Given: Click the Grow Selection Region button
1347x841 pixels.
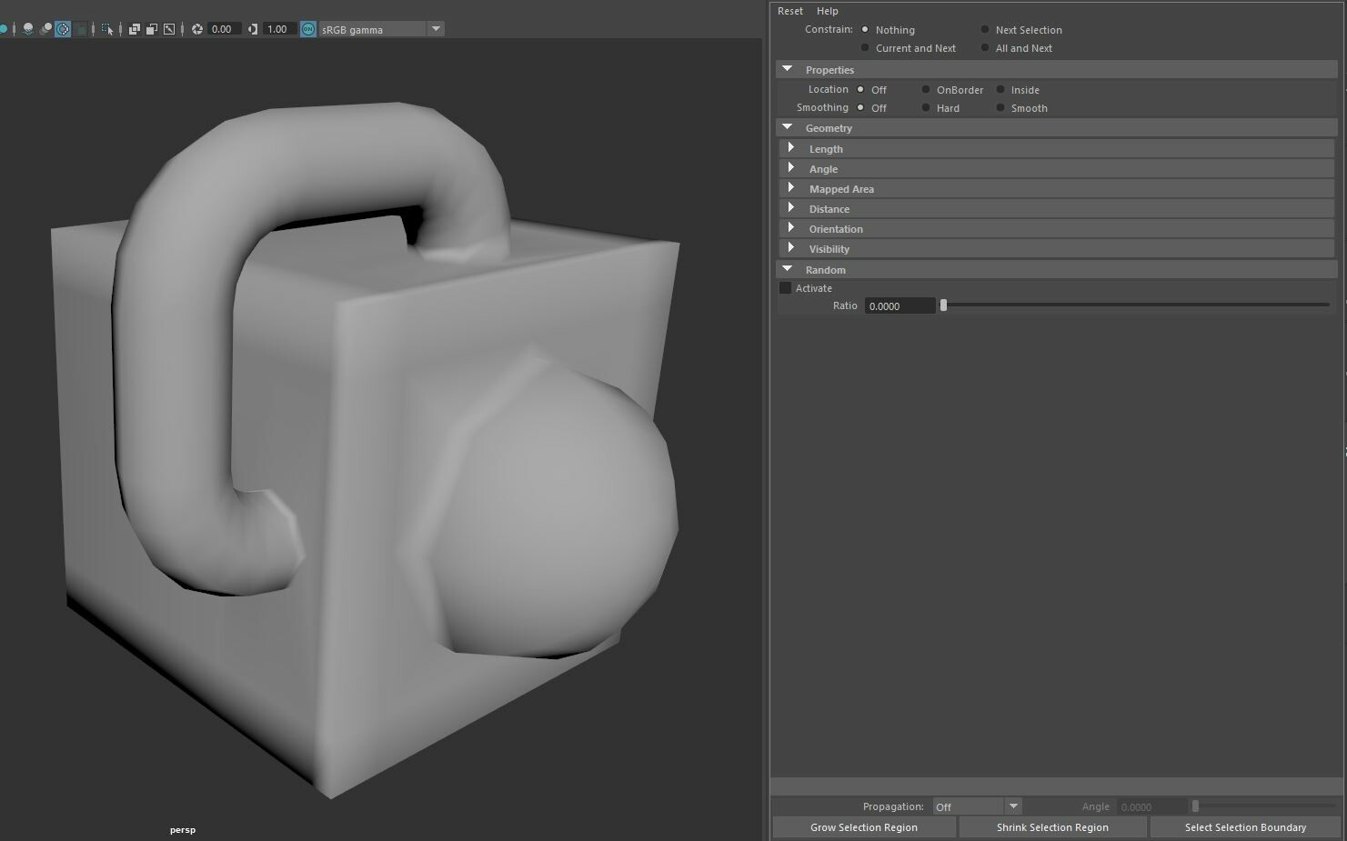Looking at the screenshot, I should [863, 826].
